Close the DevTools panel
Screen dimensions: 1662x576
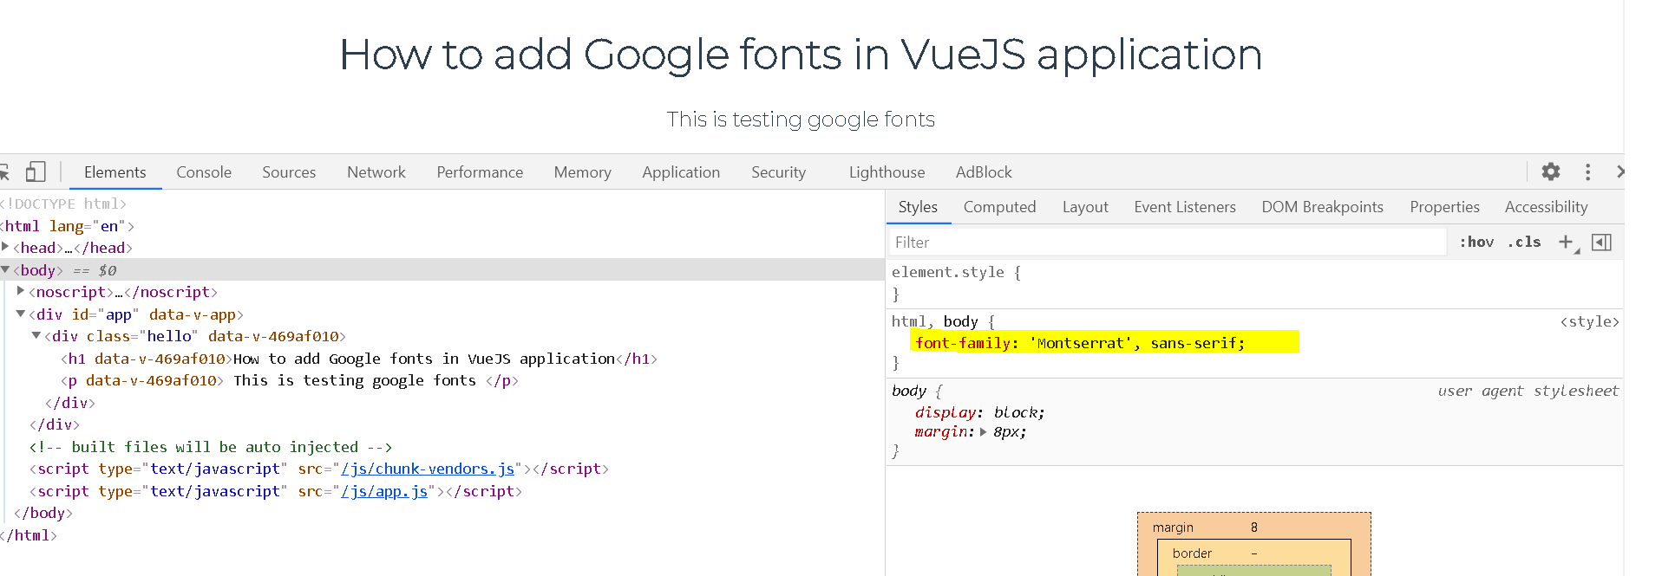click(1619, 172)
